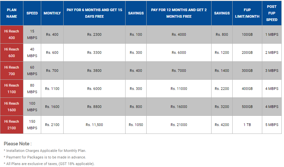Image resolution: width=284 pixels, height=167 pixels.
Task: Click the 150 MBPS speed cell
Action: 32,125
